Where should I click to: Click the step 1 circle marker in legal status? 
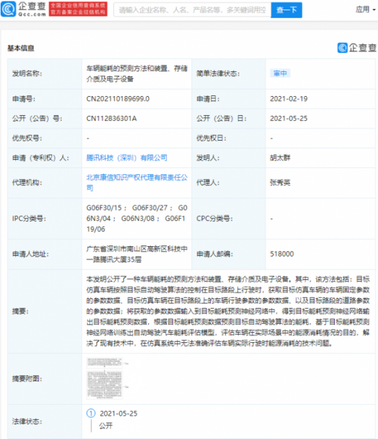(91, 413)
